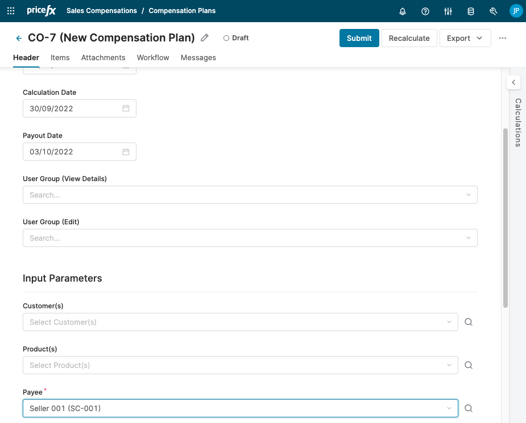Open the Select Product(s) dropdown

[x=240, y=365]
